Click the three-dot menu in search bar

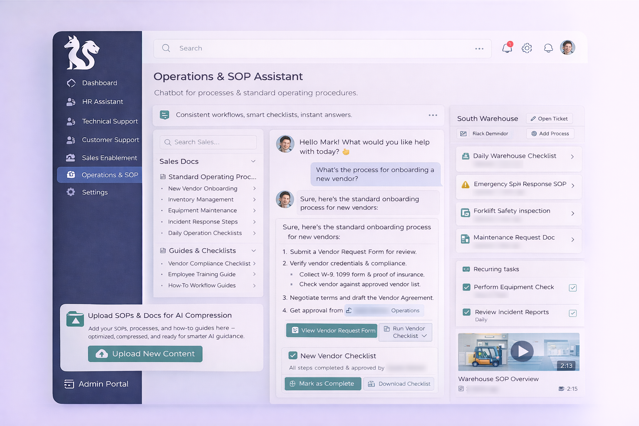pyautogui.click(x=479, y=49)
